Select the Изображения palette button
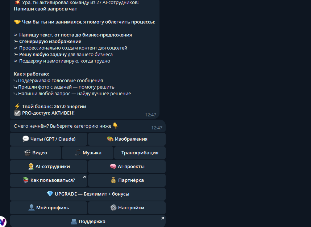Viewport: 311px width, 227px height. coord(127,139)
